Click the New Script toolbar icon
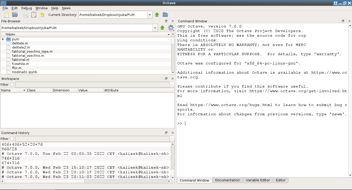Viewport: 352px width, 190px height. [7, 15]
